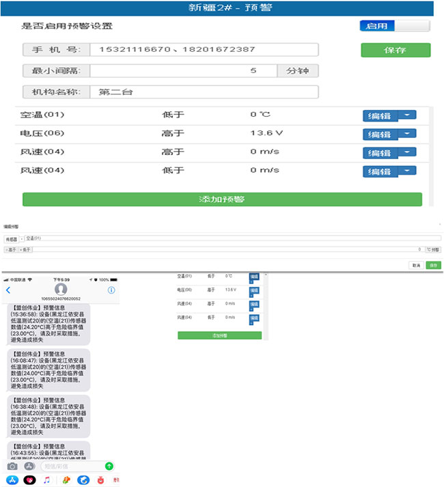Select the 高于 radio option in edit dialog
The width and height of the screenshot is (444, 487).
[6, 250]
